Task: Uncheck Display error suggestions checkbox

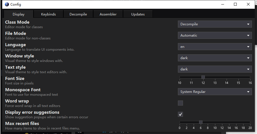Action: pos(180,114)
